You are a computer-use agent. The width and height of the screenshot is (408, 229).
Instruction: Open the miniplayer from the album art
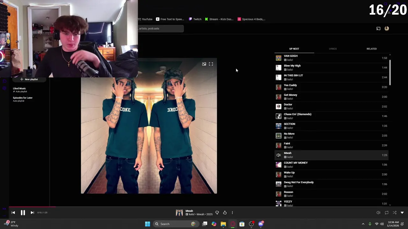204,64
